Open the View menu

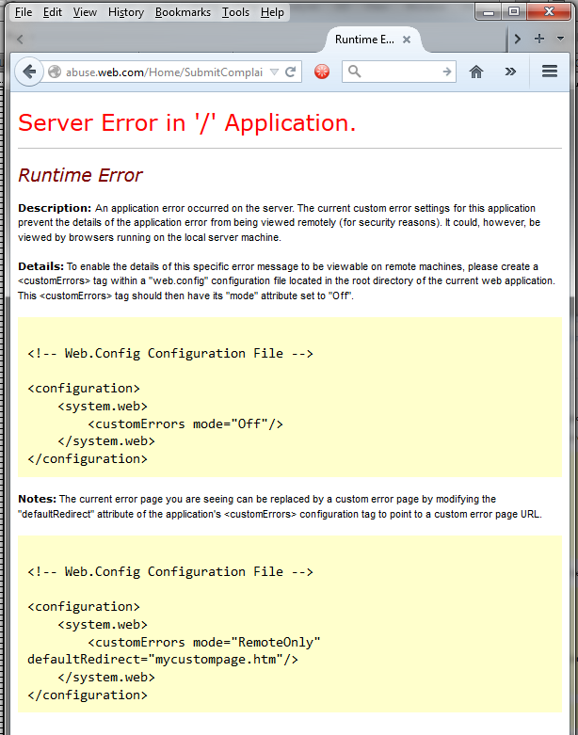pyautogui.click(x=85, y=12)
